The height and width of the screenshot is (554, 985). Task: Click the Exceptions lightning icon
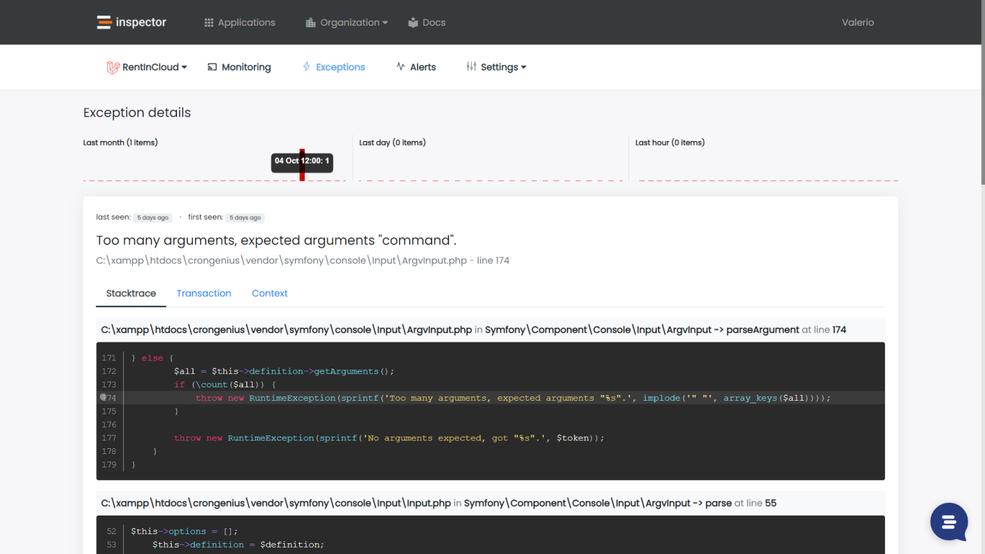[306, 66]
